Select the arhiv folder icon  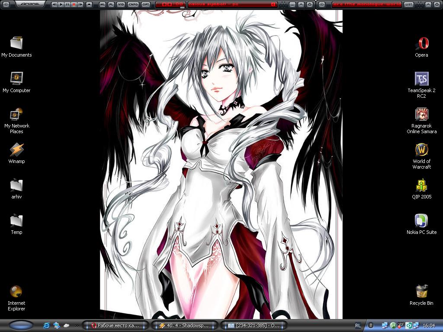[16, 188]
